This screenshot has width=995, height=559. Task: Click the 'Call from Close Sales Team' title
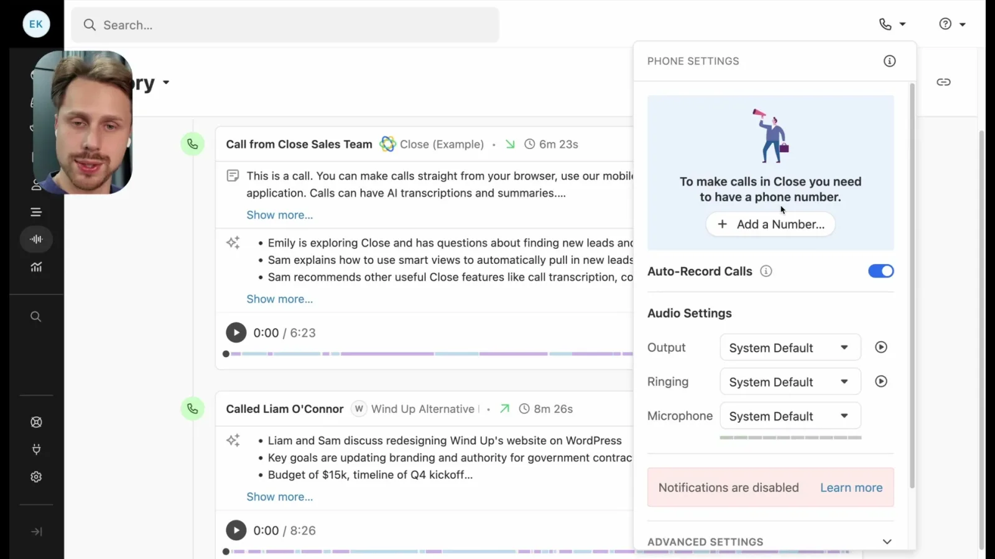299,144
